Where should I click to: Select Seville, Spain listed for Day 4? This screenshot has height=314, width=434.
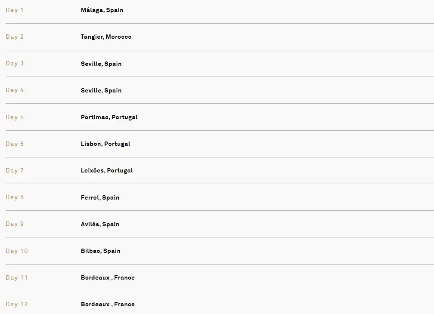101,90
